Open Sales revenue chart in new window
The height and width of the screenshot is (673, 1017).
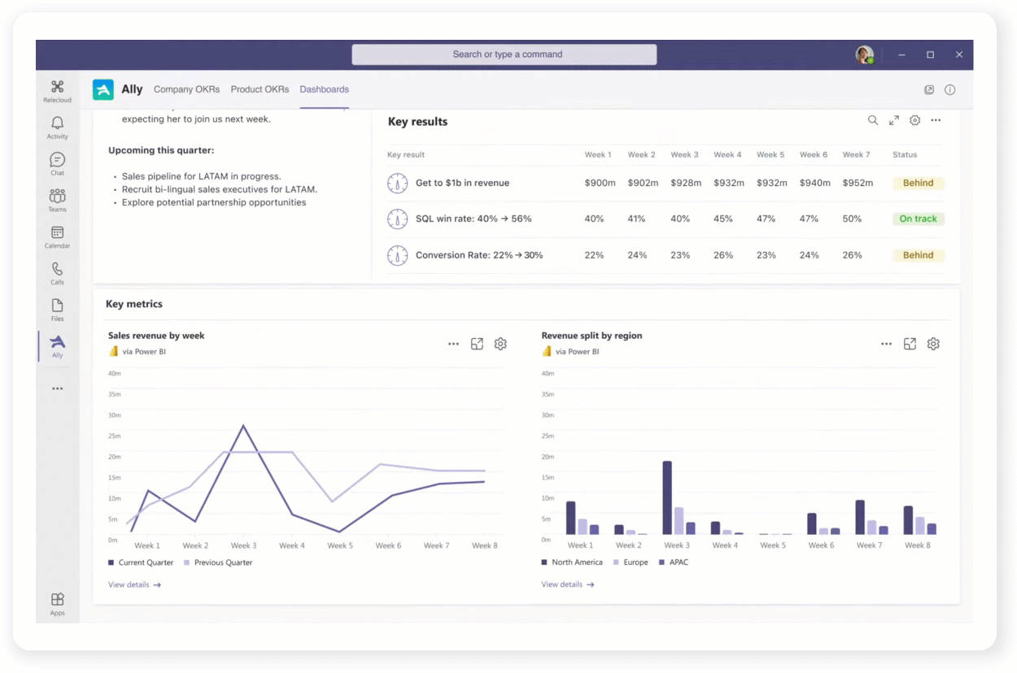(478, 344)
